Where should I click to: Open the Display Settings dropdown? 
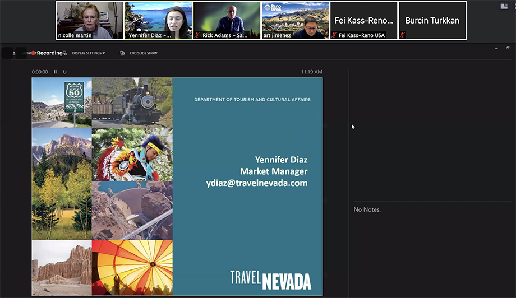tap(89, 53)
